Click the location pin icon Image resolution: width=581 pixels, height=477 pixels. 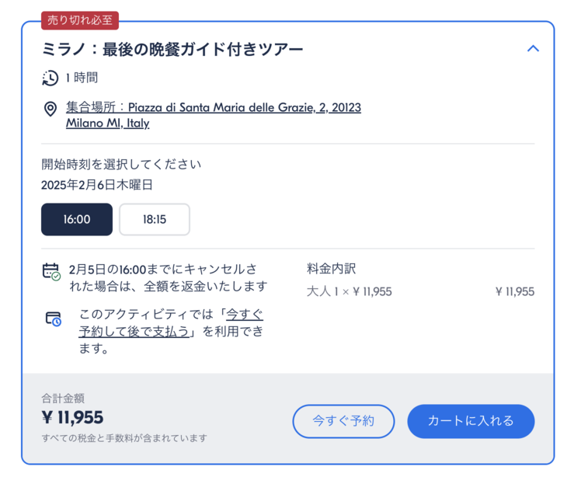click(50, 109)
